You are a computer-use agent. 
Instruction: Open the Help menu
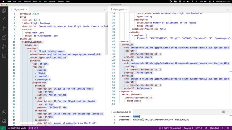68,1
